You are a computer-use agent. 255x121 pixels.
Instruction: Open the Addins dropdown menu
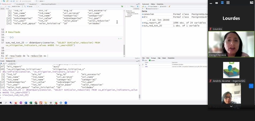[42, 1]
